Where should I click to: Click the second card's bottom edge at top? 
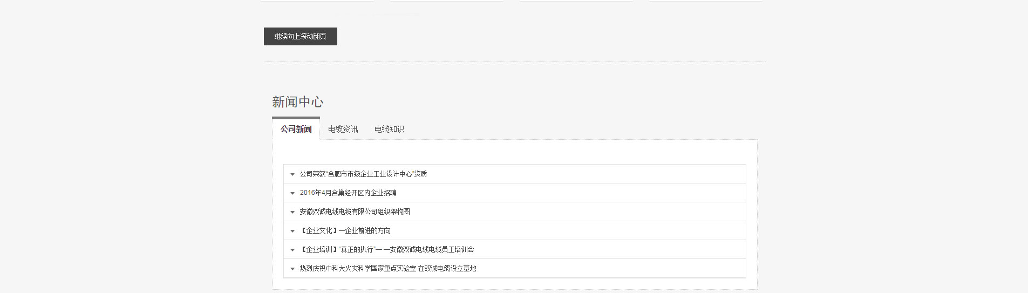[447, 1]
